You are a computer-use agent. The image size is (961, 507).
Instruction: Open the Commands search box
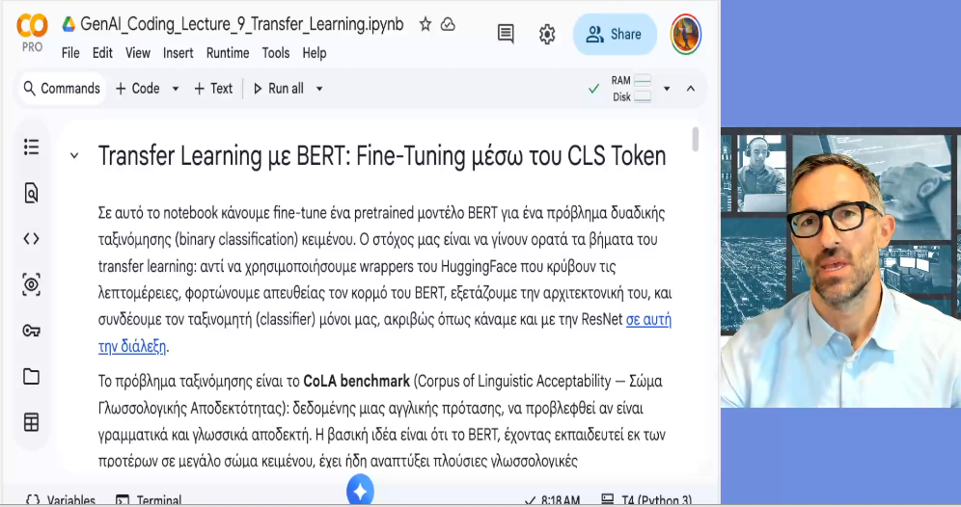click(x=62, y=89)
